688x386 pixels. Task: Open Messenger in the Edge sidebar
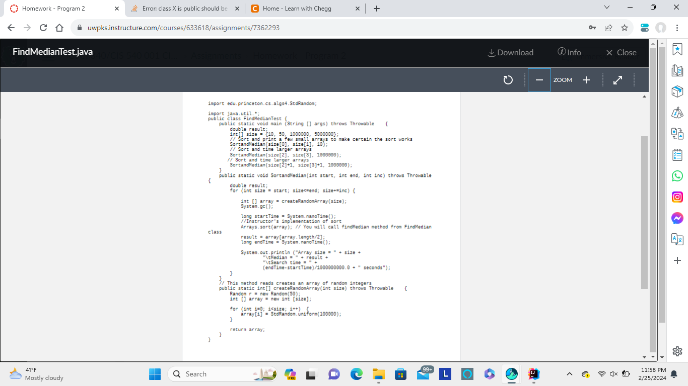(677, 218)
